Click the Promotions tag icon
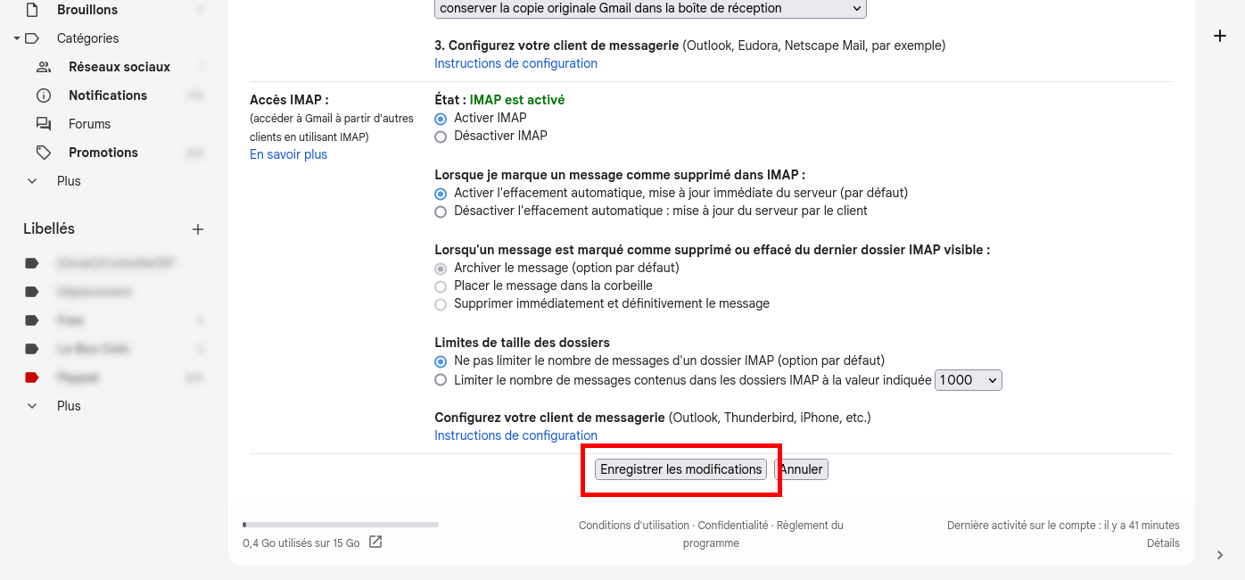 click(43, 153)
